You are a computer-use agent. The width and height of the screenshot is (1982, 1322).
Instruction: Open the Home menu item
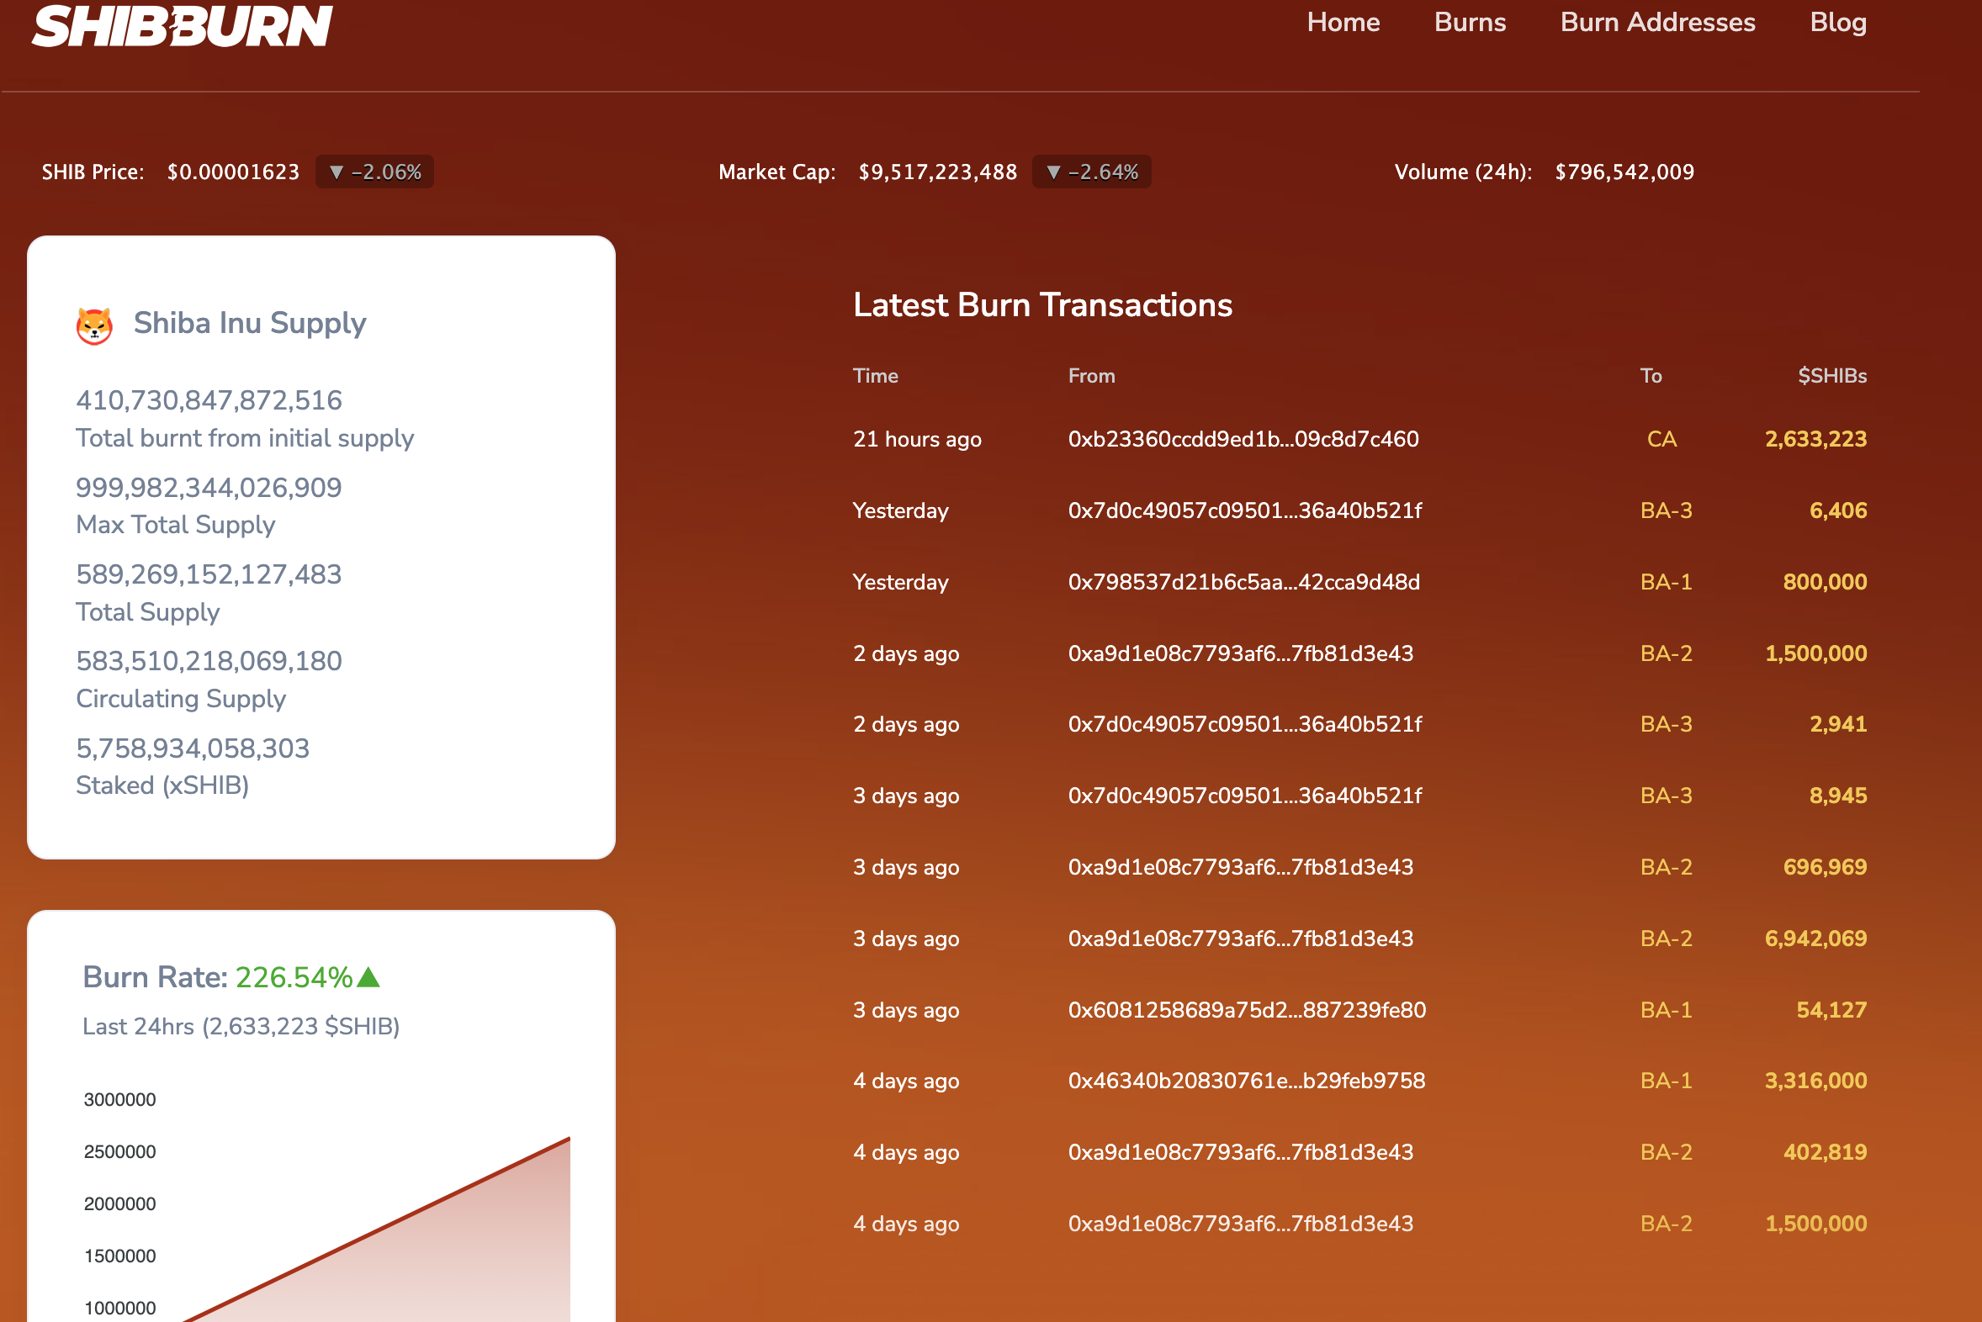click(x=1343, y=22)
